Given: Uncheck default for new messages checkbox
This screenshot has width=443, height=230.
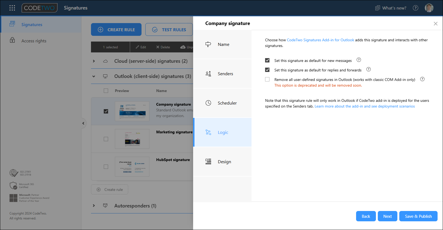Looking at the screenshot, I should click(x=267, y=60).
